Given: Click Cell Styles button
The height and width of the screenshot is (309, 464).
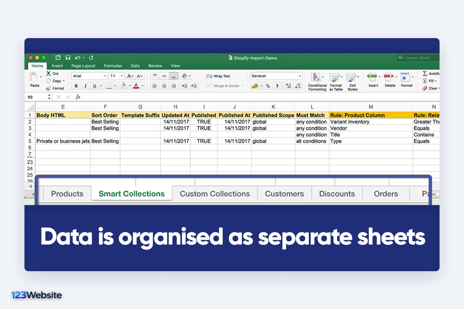Looking at the screenshot, I should pyautogui.click(x=353, y=82).
